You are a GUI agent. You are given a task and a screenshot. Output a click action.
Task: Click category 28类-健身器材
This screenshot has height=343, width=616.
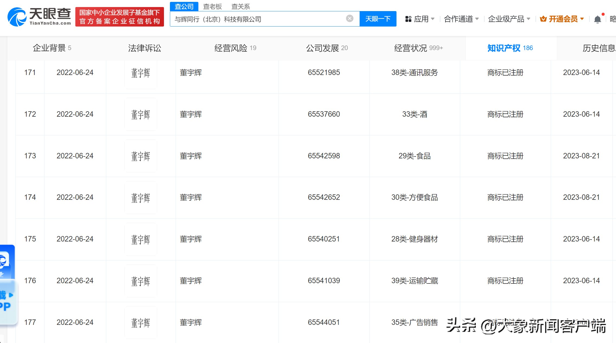point(415,239)
